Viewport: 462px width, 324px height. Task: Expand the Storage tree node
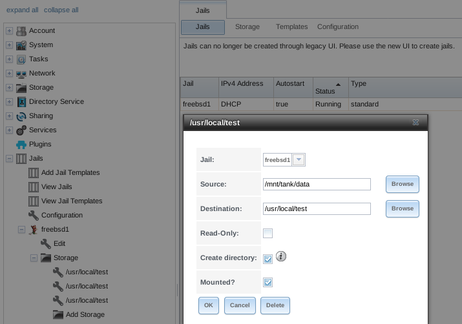(x=9, y=88)
